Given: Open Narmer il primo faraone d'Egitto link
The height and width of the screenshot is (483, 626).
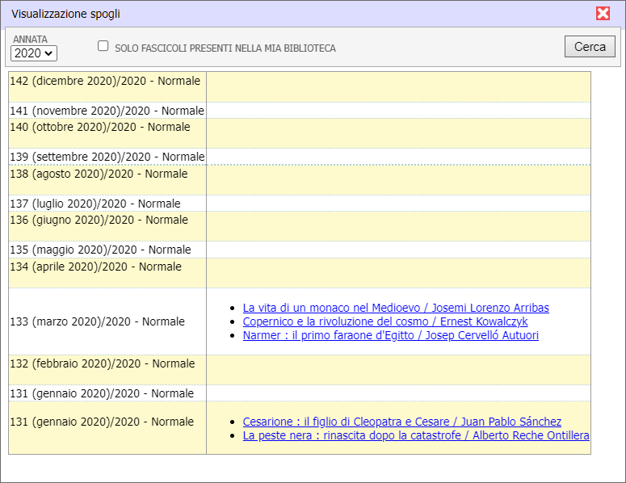Looking at the screenshot, I should click(x=390, y=335).
